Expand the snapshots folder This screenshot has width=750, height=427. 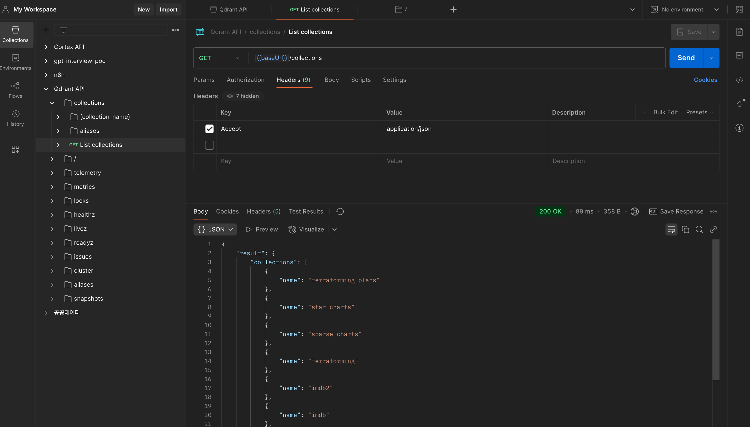pos(52,299)
